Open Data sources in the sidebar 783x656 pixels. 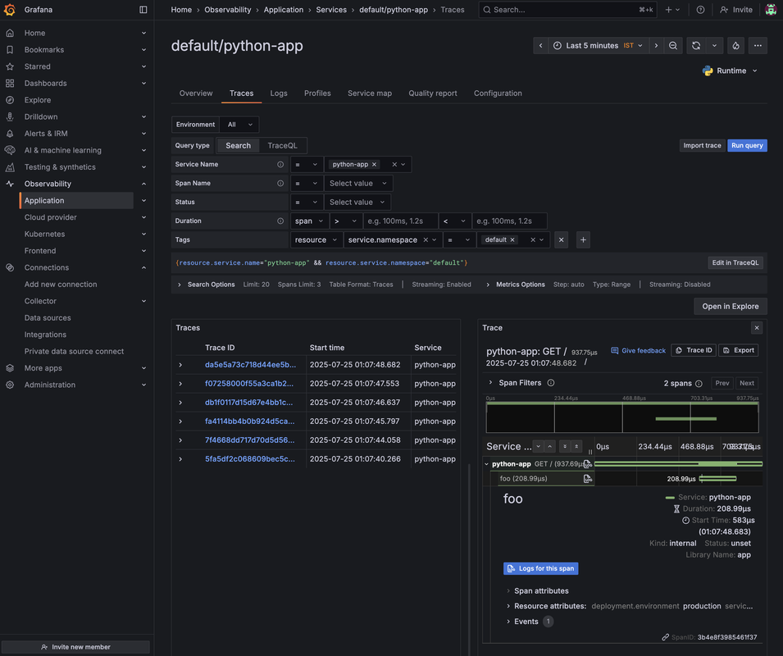pyautogui.click(x=48, y=318)
